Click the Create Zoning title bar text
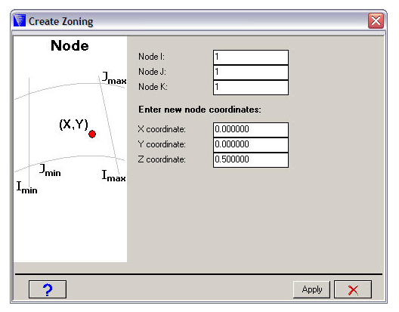 coord(60,21)
